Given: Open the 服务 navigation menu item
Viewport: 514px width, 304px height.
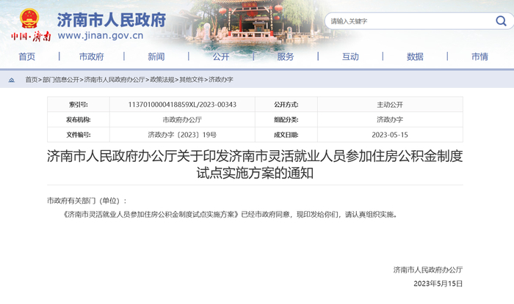Looking at the screenshot, I should (x=286, y=56).
